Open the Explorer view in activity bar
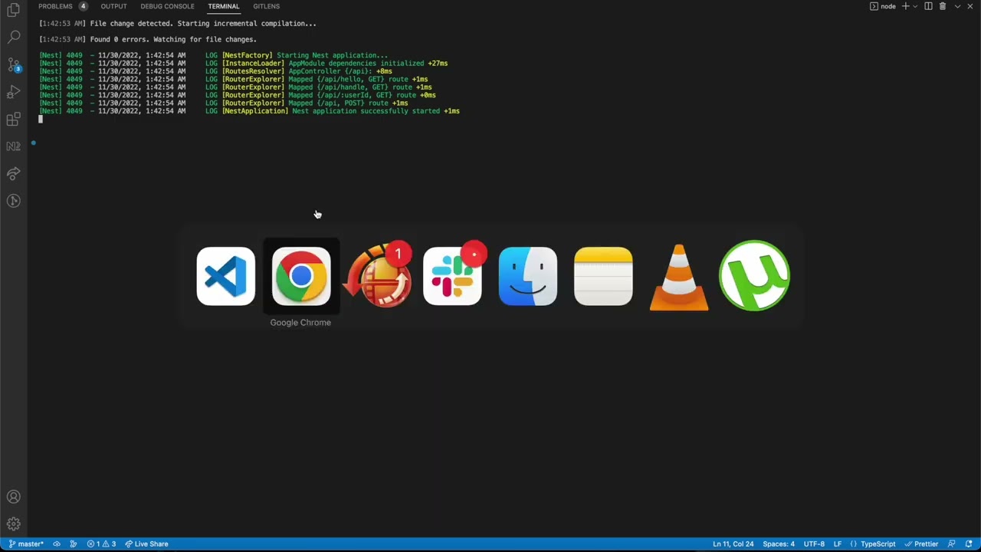 [x=13, y=10]
